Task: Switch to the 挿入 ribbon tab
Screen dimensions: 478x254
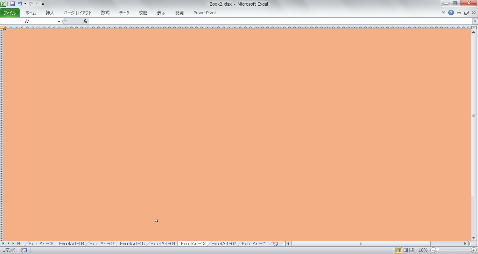Action: (x=50, y=13)
